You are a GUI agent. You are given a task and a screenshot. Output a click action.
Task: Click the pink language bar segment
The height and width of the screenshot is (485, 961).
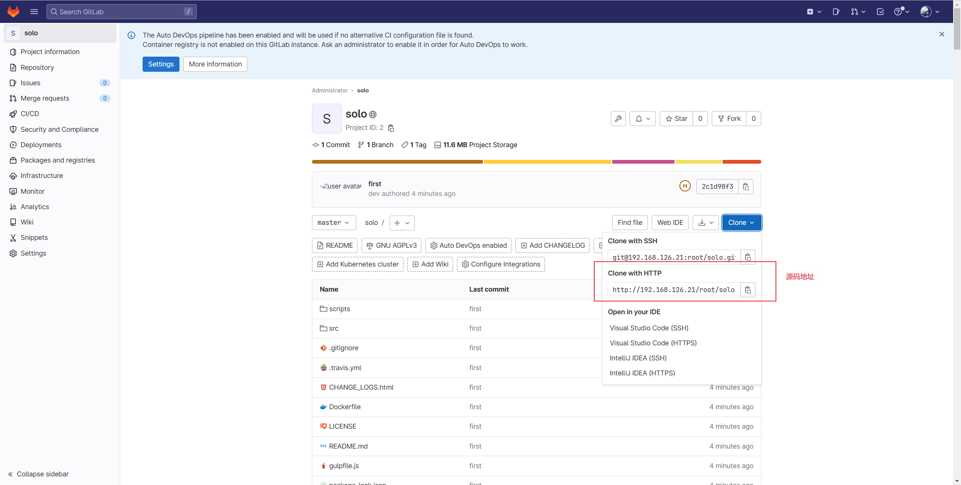click(x=643, y=162)
